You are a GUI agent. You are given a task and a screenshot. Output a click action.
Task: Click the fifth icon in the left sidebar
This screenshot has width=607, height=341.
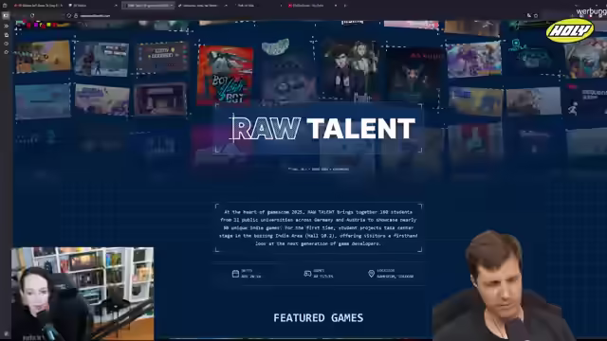click(x=6, y=52)
